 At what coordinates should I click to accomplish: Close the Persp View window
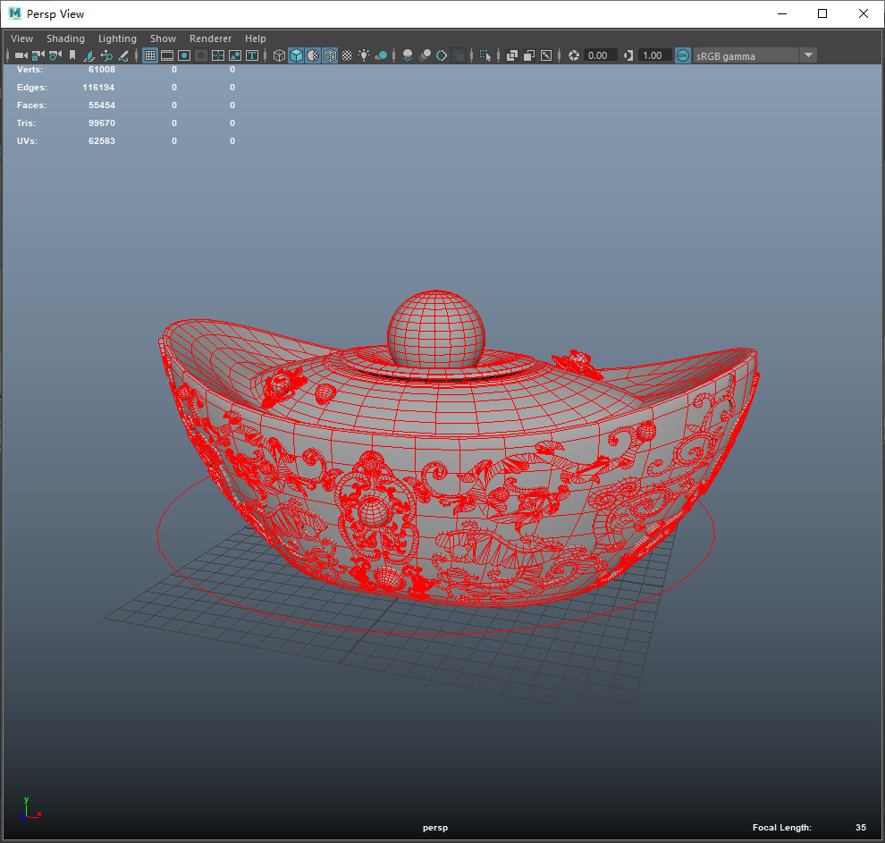click(863, 13)
